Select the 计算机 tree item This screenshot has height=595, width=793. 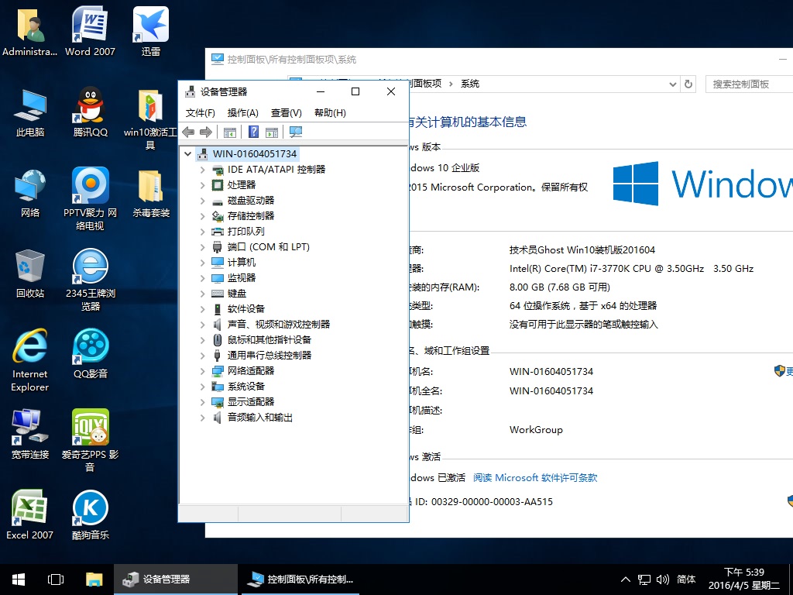tap(242, 262)
